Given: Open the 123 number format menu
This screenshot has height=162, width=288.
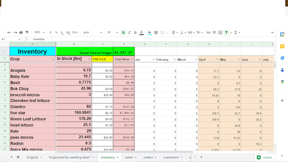Looking at the screenshot, I should (x=75, y=33).
